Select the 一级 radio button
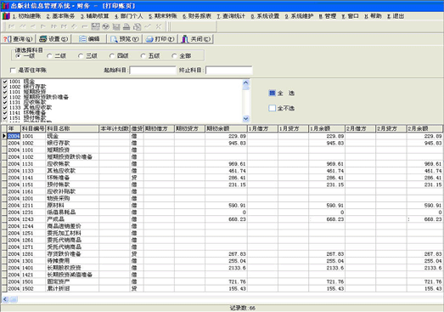444x312 pixels. coord(19,56)
